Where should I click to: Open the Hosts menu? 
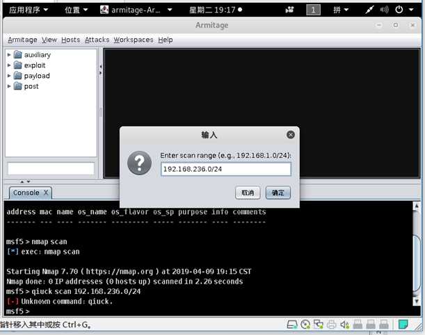[70, 40]
